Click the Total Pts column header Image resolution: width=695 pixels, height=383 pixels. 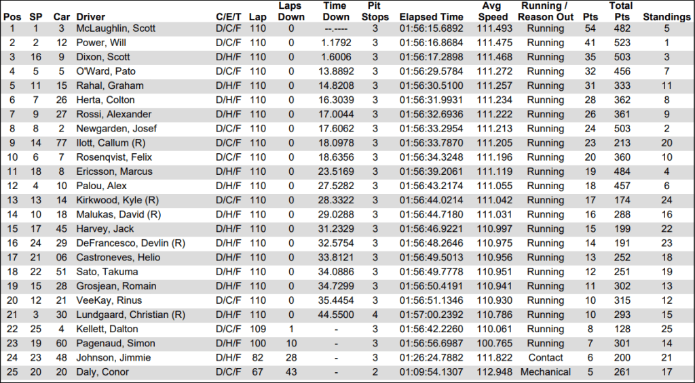pyautogui.click(x=621, y=12)
